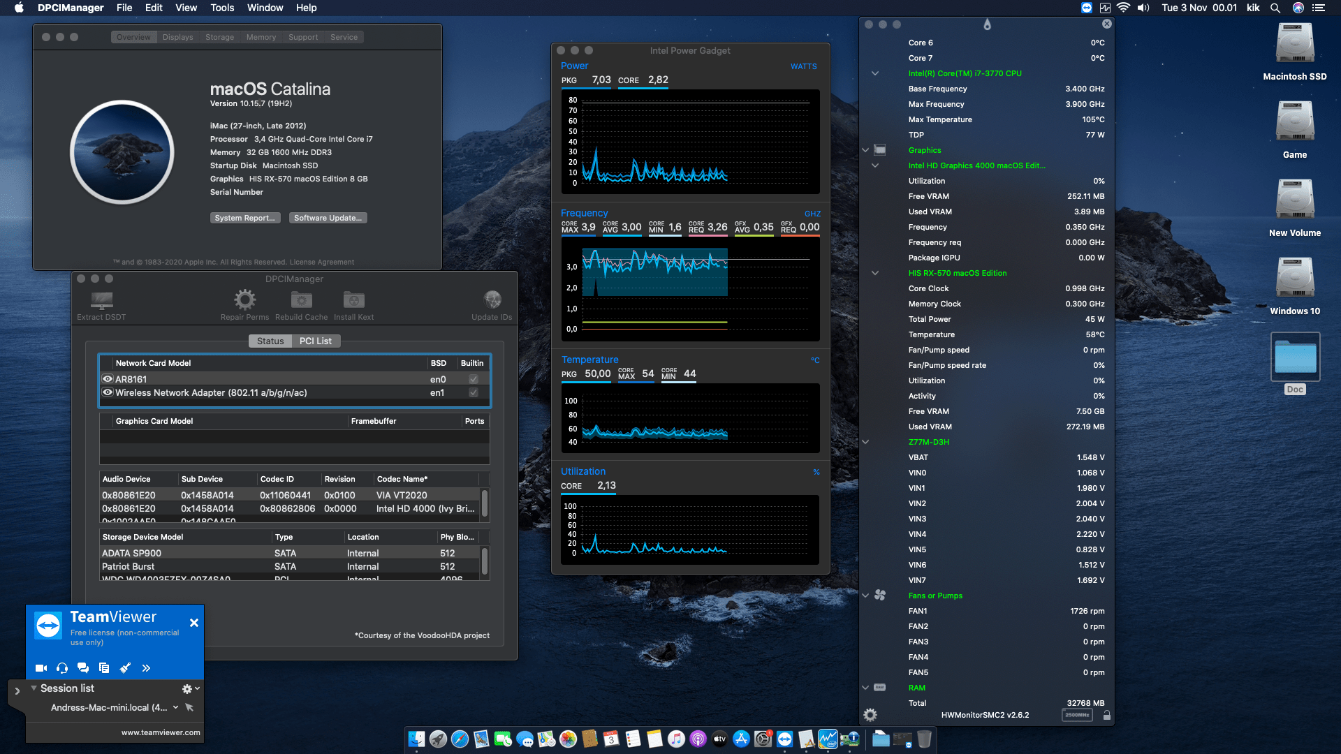Click HWMonitor 2500MHz graph button
Viewport: 1341px width, 754px height.
pyautogui.click(x=1077, y=715)
